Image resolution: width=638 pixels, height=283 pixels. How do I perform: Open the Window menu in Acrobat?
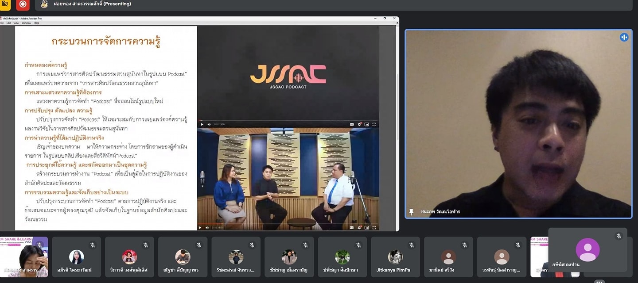coord(26,23)
